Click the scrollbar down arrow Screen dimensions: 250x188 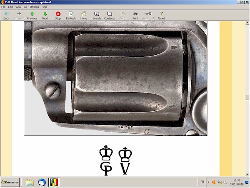click(x=247, y=175)
